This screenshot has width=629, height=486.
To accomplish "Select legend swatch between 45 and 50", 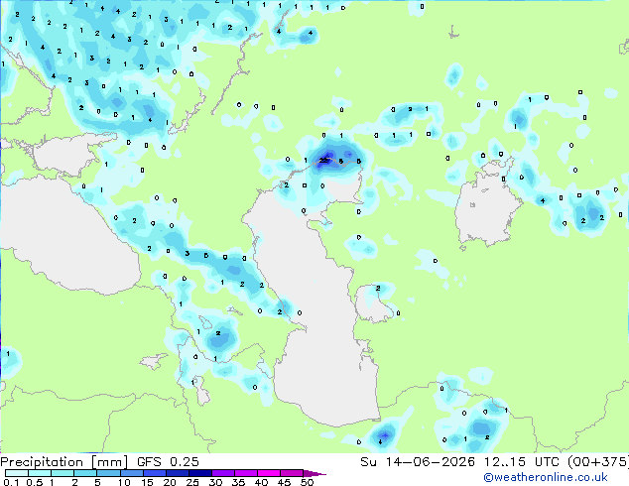I will click(292, 473).
